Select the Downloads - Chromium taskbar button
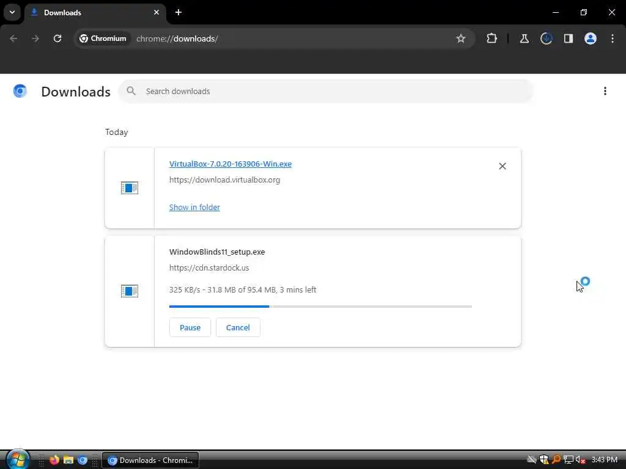The image size is (626, 469). coord(150,460)
